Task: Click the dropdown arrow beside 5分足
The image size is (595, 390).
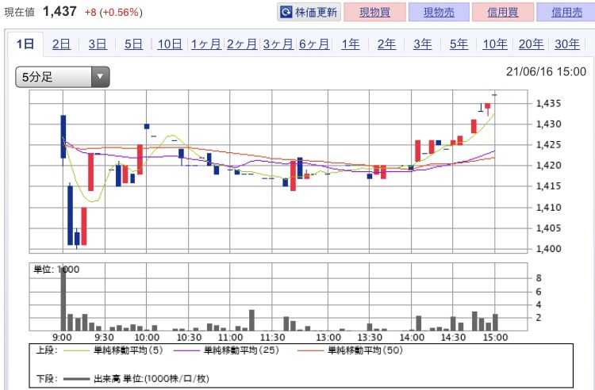Action: coord(100,77)
